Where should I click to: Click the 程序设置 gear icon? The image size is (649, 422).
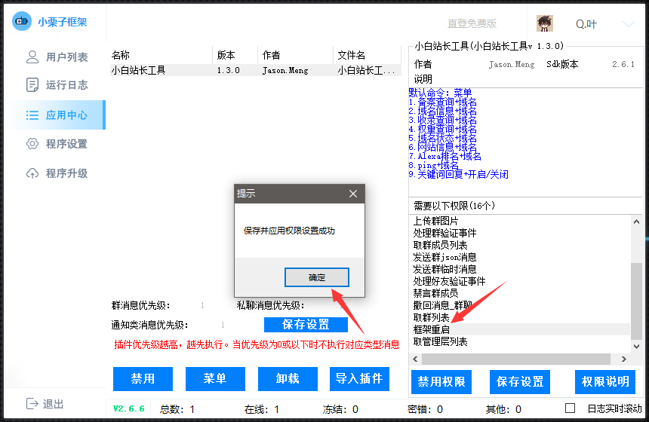pyautogui.click(x=32, y=144)
